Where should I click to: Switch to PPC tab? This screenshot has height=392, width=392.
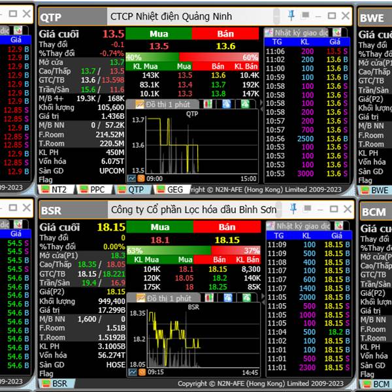click(94, 189)
